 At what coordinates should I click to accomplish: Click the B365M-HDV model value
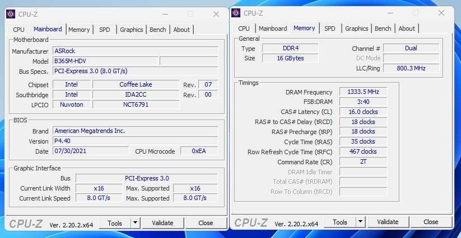click(x=105, y=61)
